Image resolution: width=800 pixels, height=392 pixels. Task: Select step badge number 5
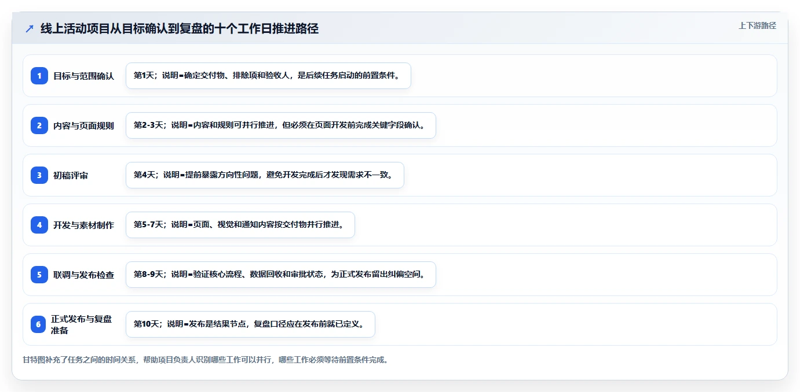(39, 275)
